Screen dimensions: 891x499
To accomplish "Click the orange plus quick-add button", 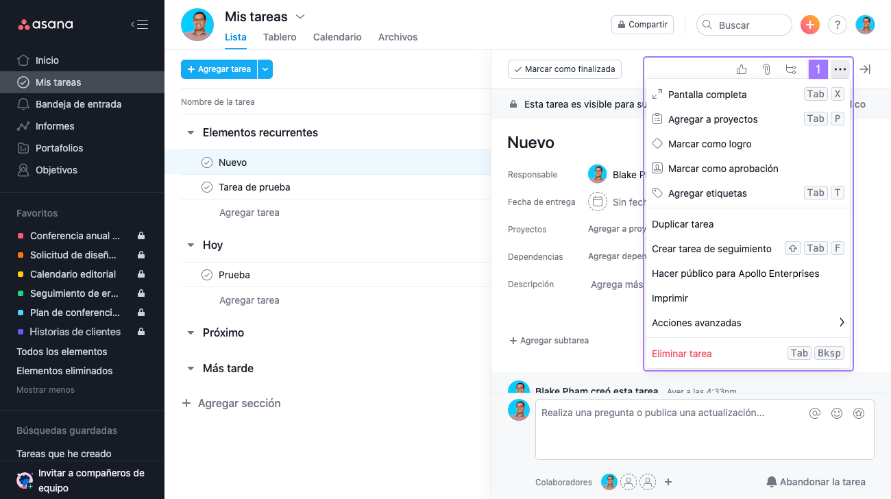I will coord(810,25).
